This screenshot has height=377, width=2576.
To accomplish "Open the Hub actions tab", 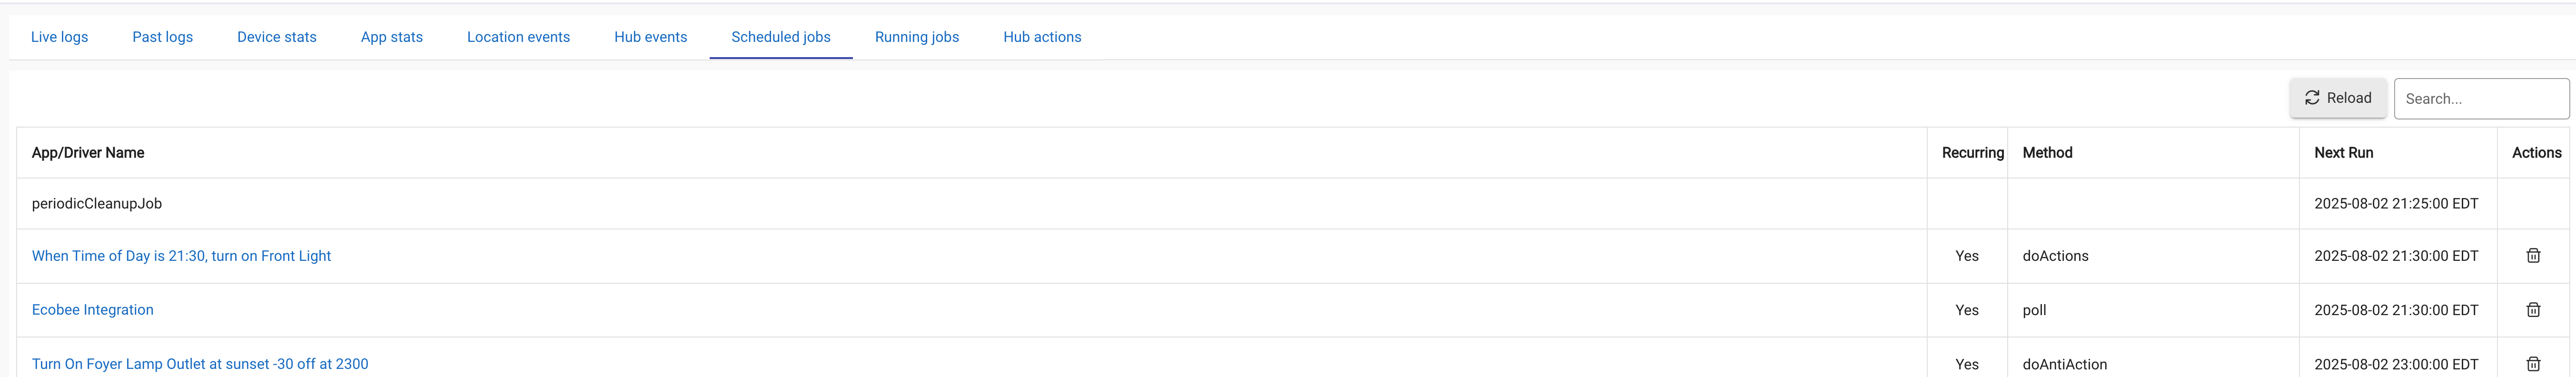I will [1042, 37].
